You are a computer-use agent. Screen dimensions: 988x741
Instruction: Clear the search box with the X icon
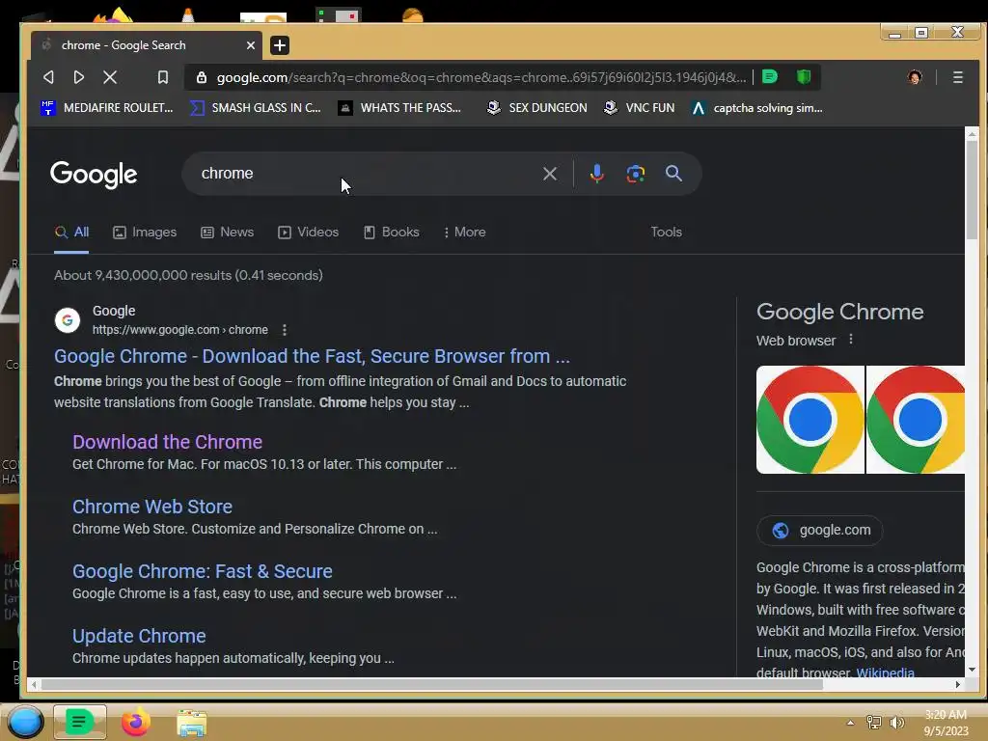coord(549,174)
